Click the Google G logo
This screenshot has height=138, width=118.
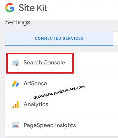click(10, 8)
